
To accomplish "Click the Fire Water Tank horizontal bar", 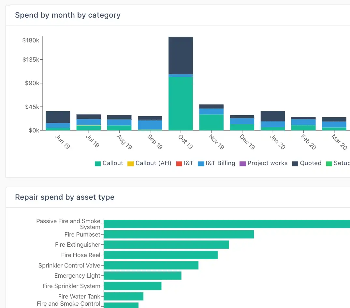I will pos(124,296).
